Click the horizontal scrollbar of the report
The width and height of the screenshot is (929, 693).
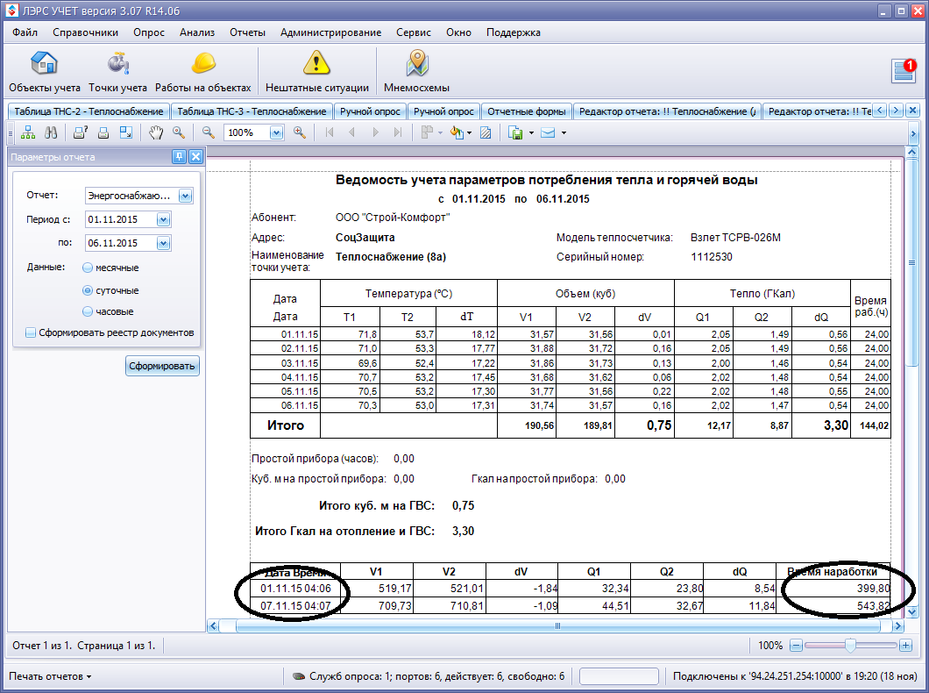[557, 626]
